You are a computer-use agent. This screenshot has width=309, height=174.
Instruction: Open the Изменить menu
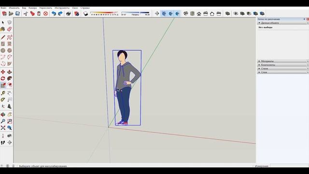pyautogui.click(x=14, y=8)
